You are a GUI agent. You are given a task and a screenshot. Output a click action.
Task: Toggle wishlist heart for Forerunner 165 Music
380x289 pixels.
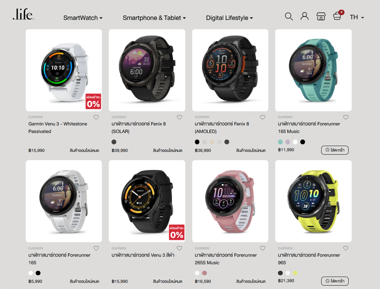pyautogui.click(x=346, y=117)
